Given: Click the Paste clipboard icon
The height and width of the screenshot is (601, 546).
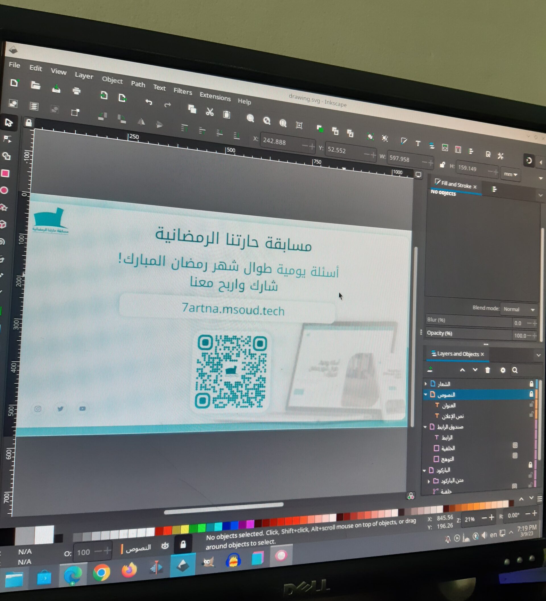Looking at the screenshot, I should pos(227,114).
